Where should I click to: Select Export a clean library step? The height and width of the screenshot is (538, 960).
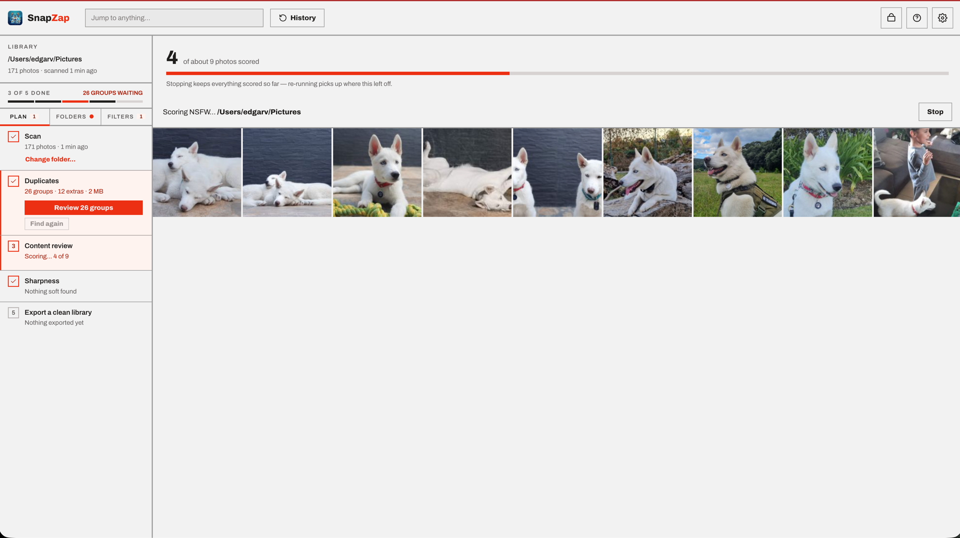click(76, 317)
